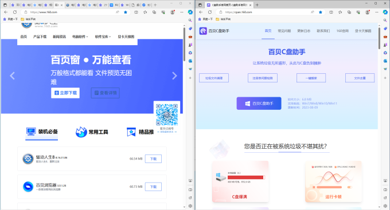Select 常用工具 category tab
Screen dimensions: 390x210
92,132
